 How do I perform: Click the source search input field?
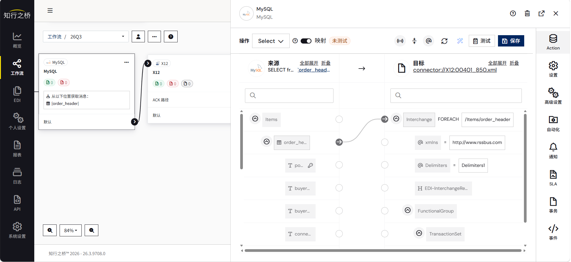point(289,96)
